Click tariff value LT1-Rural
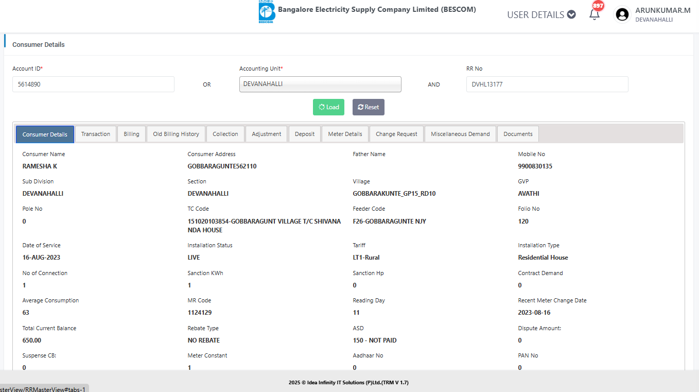Screen dimensions: 699x392 366,258
